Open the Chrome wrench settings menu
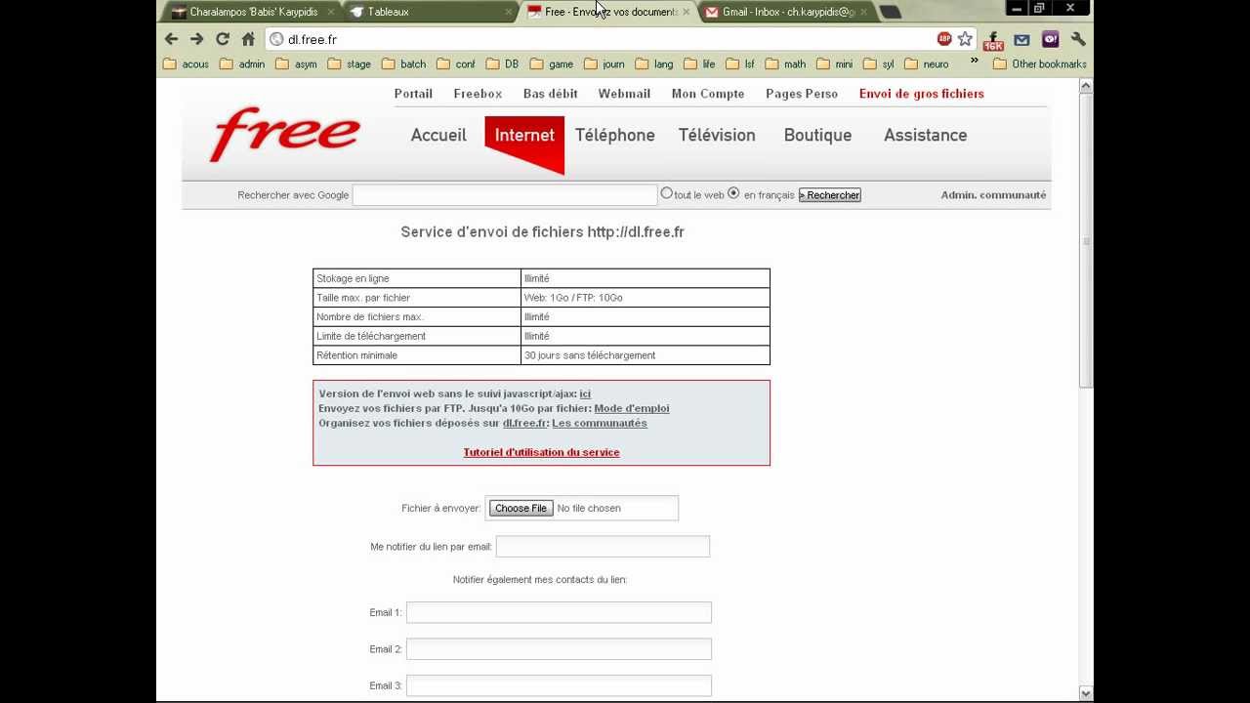This screenshot has width=1250, height=703. [x=1078, y=40]
